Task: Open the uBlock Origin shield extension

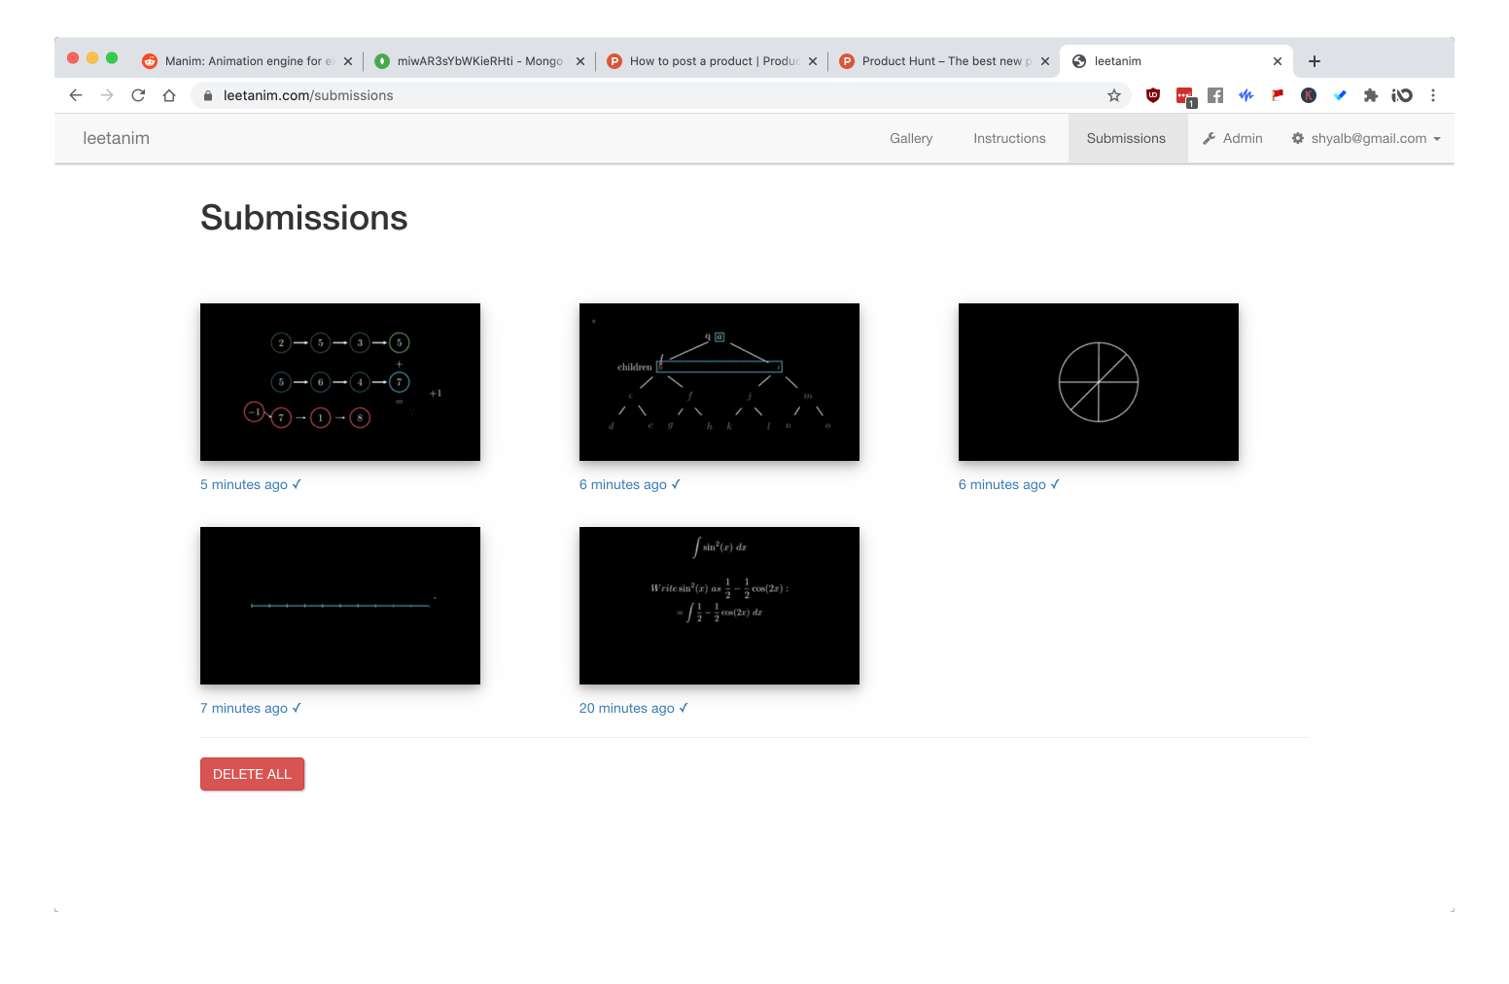Action: tap(1153, 95)
